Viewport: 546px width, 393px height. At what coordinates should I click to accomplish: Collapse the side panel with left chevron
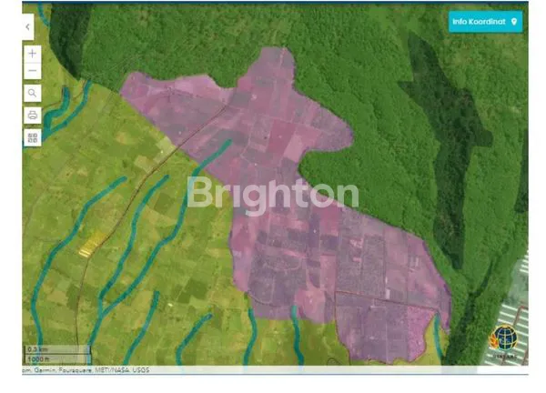click(28, 27)
